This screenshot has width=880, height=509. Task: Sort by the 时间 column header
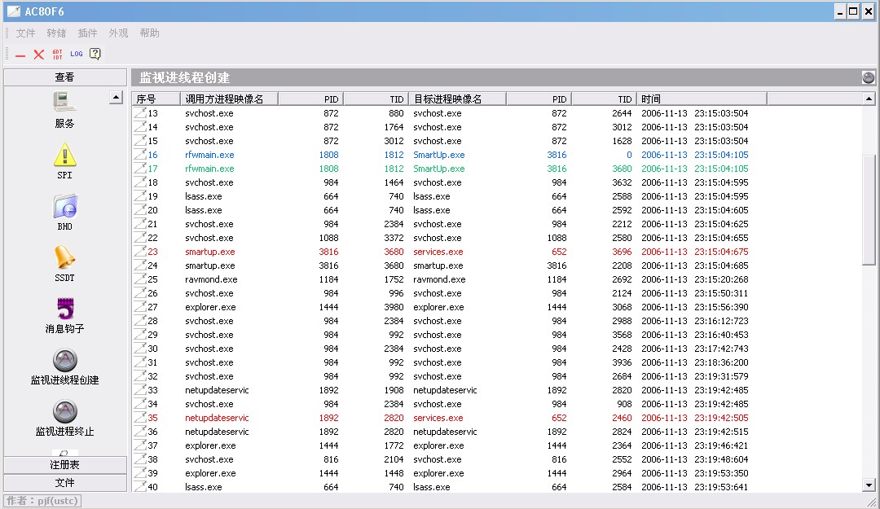(702, 99)
